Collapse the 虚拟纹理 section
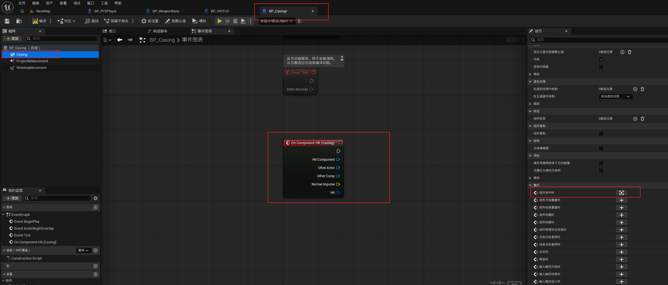 click(530, 82)
